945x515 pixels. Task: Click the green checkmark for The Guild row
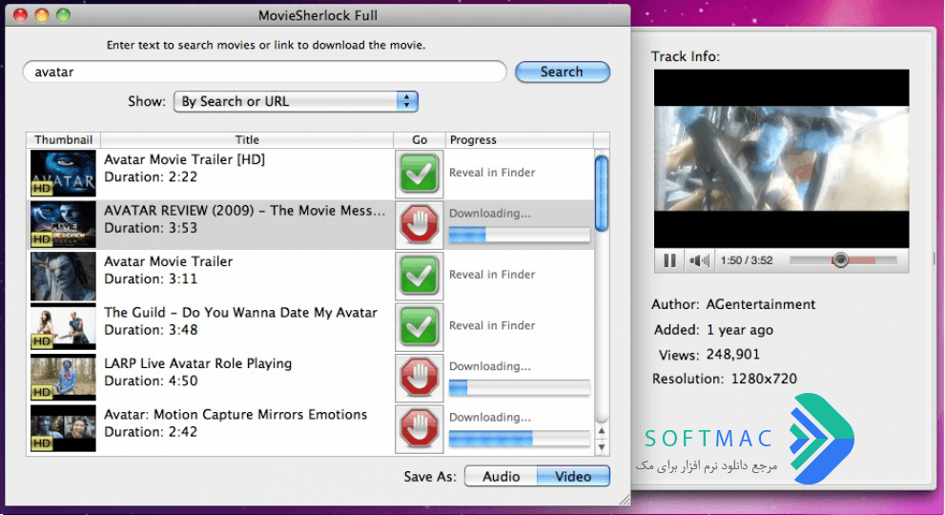(419, 327)
